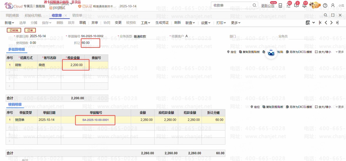Click the 微信 account name cell

49,65
